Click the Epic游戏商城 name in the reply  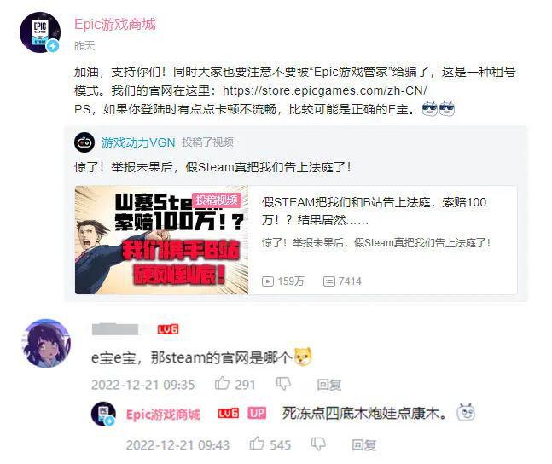(163, 415)
